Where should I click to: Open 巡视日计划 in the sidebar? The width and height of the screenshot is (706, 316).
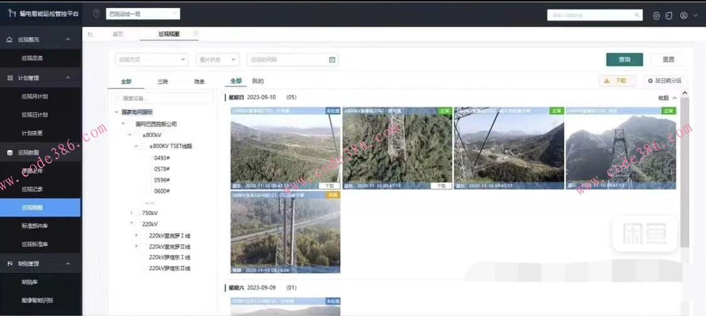click(x=35, y=115)
